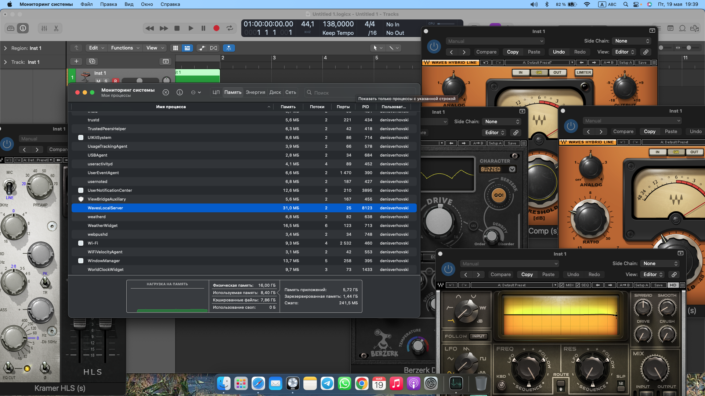Click the Activity Monitor search field
The height and width of the screenshot is (396, 705).
click(x=360, y=93)
